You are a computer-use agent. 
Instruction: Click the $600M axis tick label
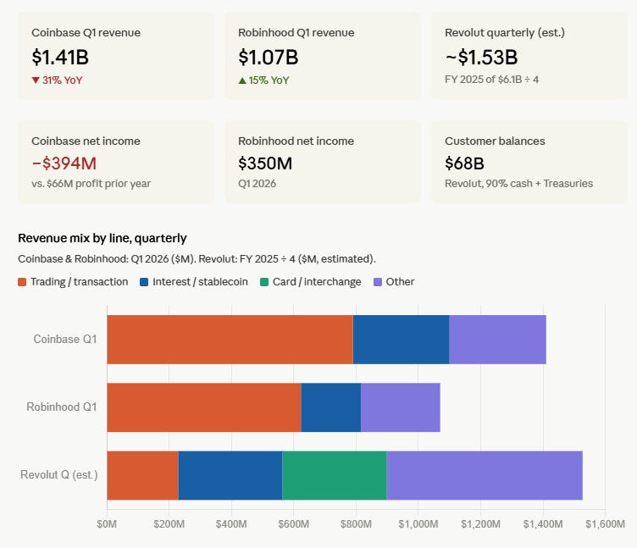point(293,524)
